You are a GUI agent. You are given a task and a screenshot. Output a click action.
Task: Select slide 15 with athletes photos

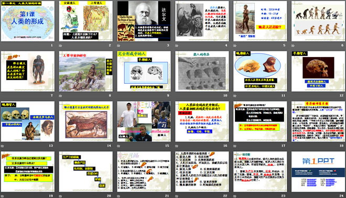(144, 122)
